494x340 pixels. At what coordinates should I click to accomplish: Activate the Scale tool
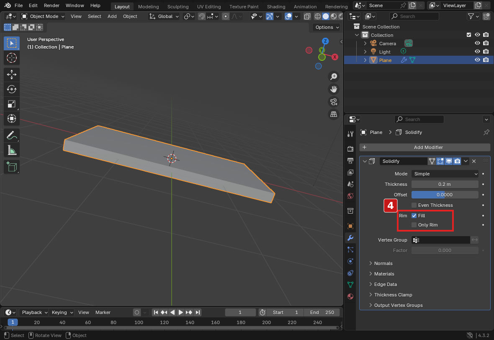coord(12,104)
